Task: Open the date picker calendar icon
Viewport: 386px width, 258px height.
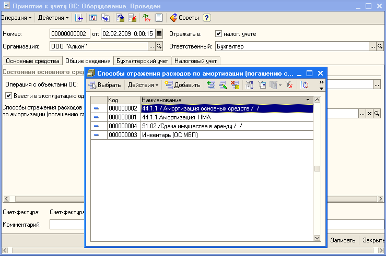Action: pos(159,34)
